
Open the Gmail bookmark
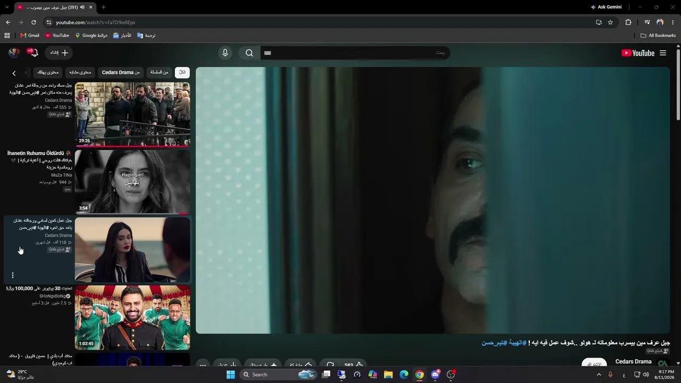30,36
